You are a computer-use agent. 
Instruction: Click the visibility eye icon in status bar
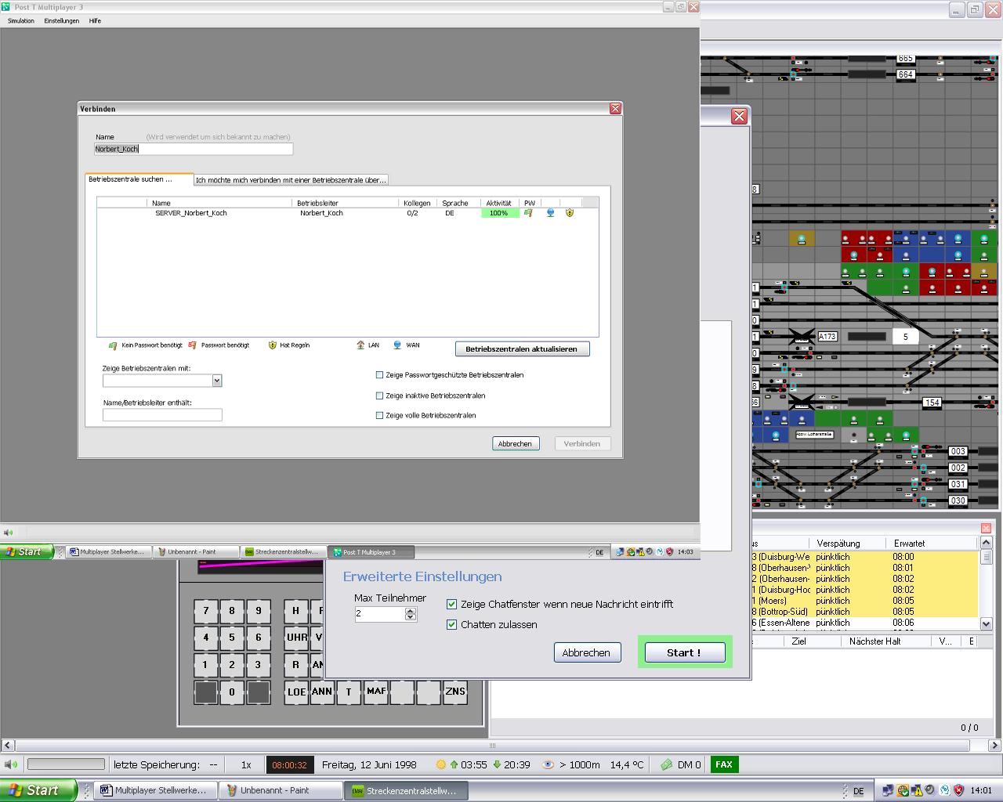[549, 764]
